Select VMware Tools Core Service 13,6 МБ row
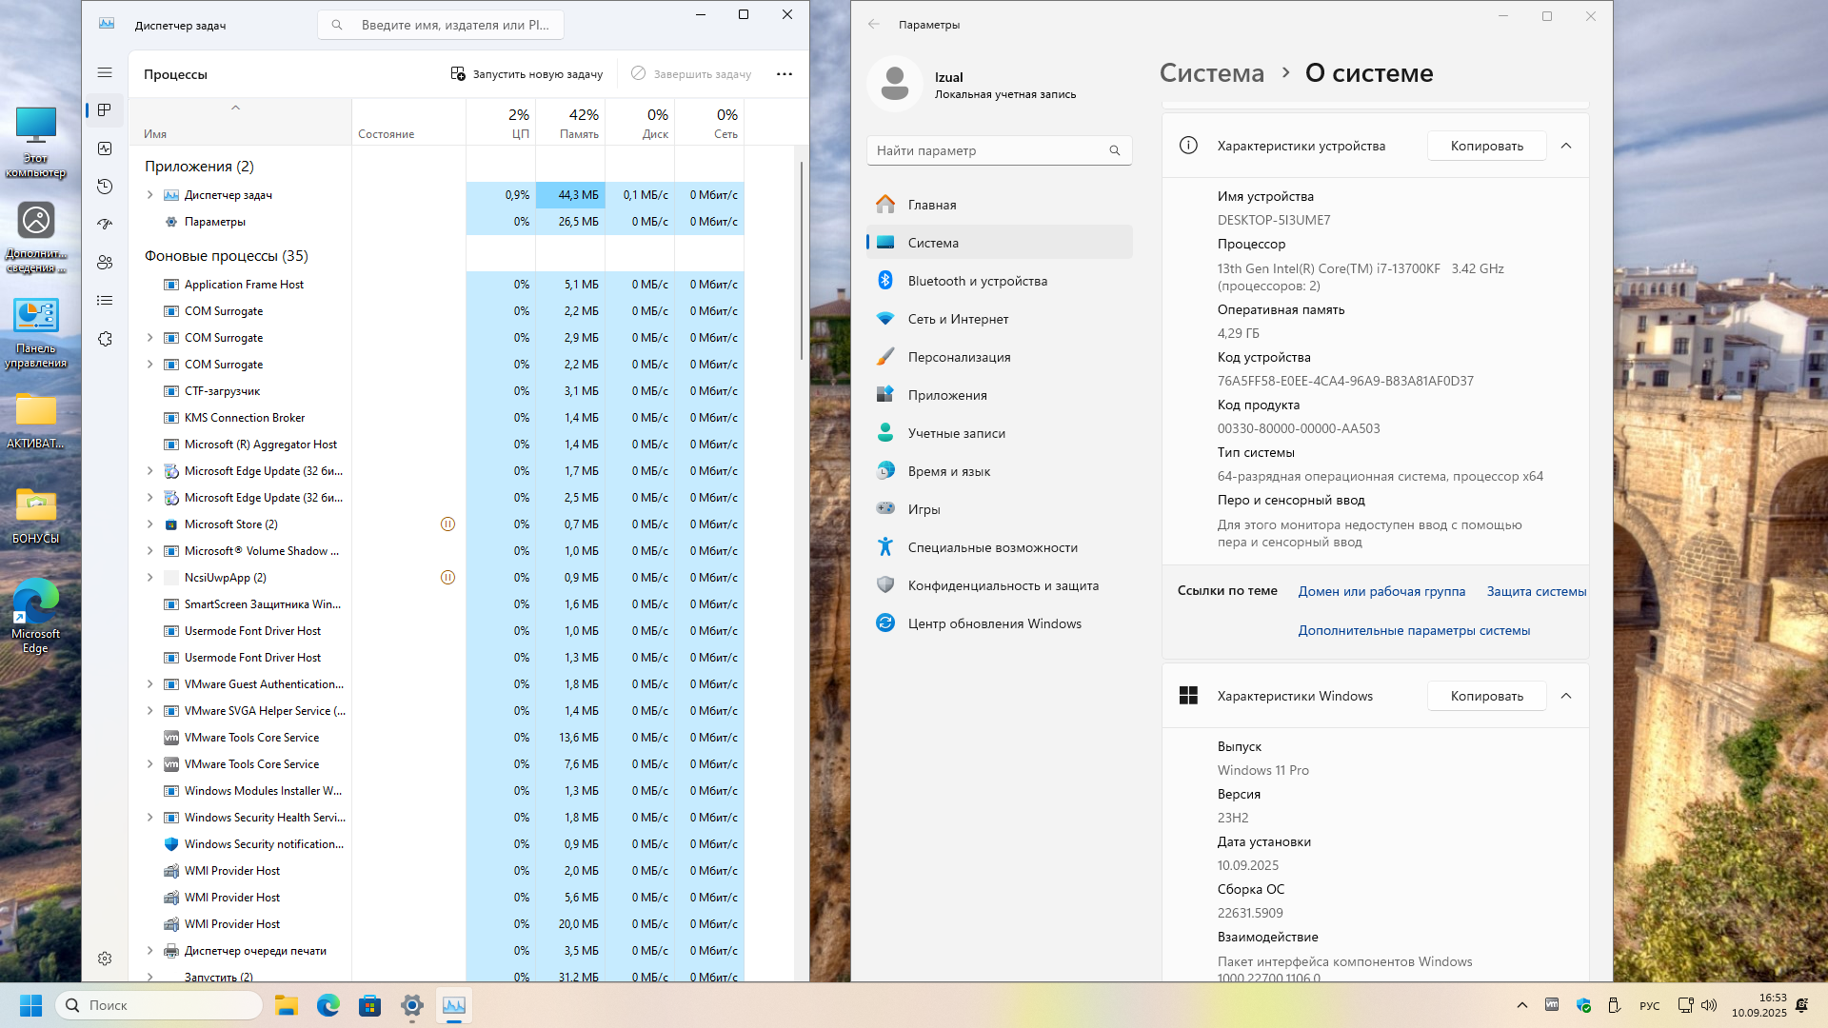 point(437,738)
